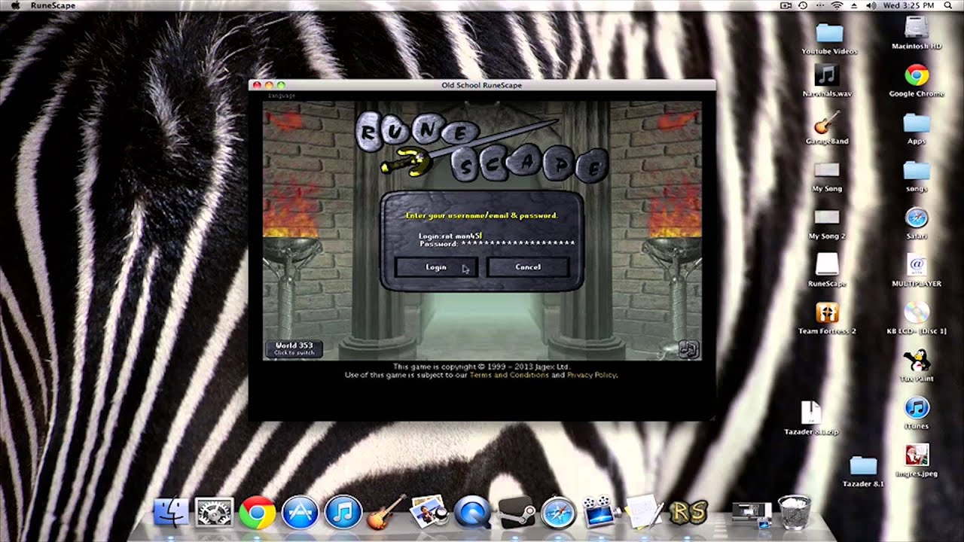Click the eject icon in menu bar
The height and width of the screenshot is (542, 964).
click(854, 5)
